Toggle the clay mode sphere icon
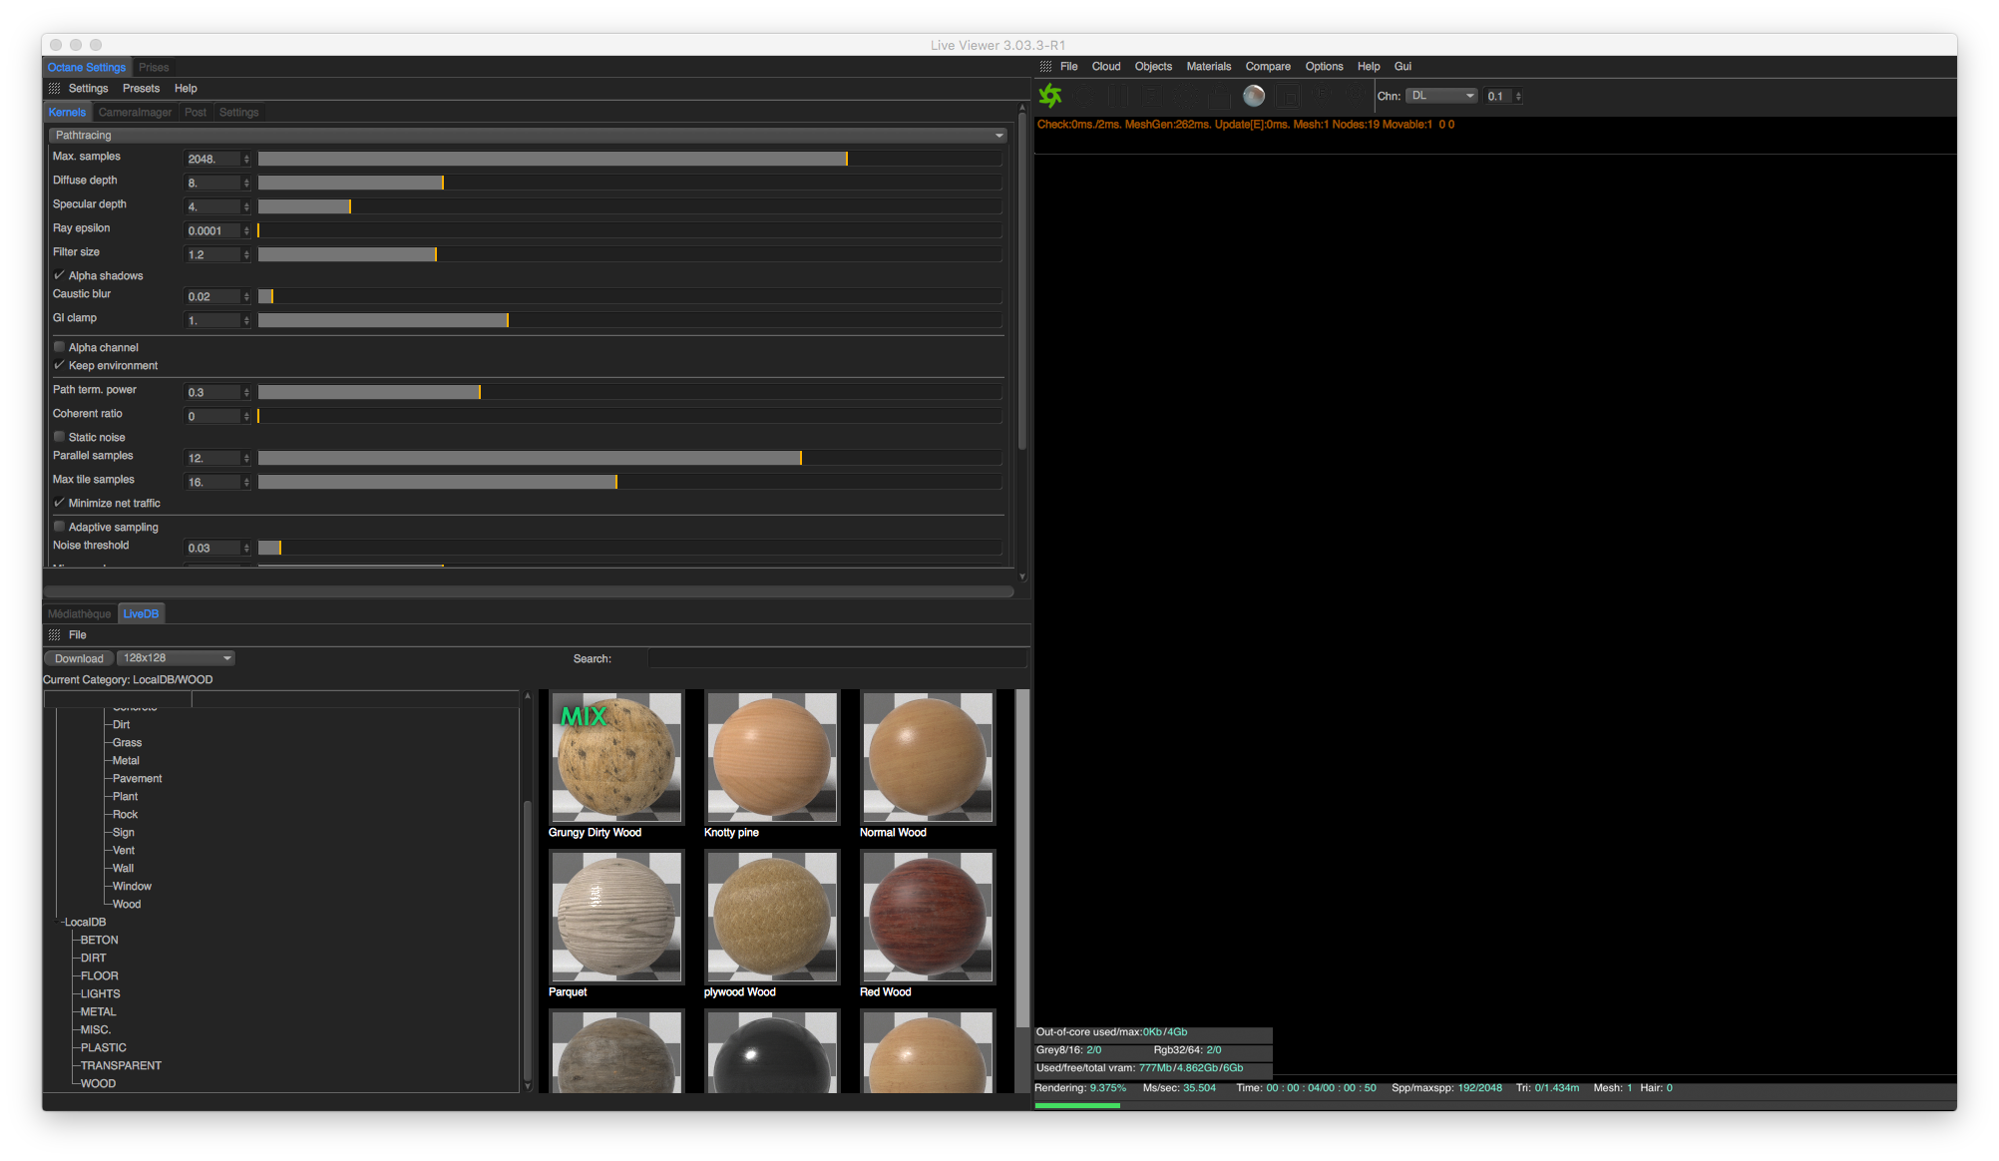 [1254, 96]
